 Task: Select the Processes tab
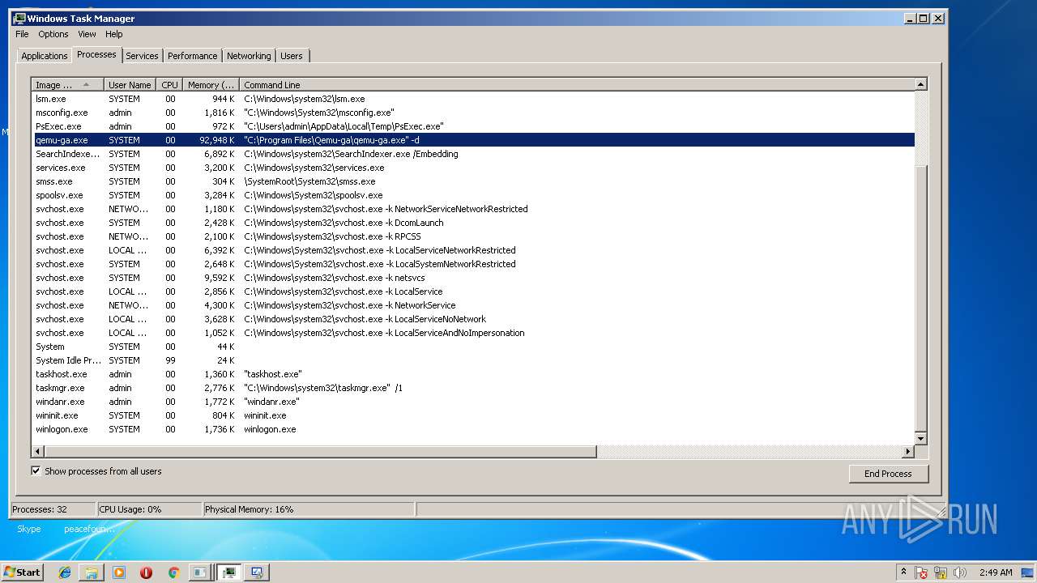tap(96, 54)
